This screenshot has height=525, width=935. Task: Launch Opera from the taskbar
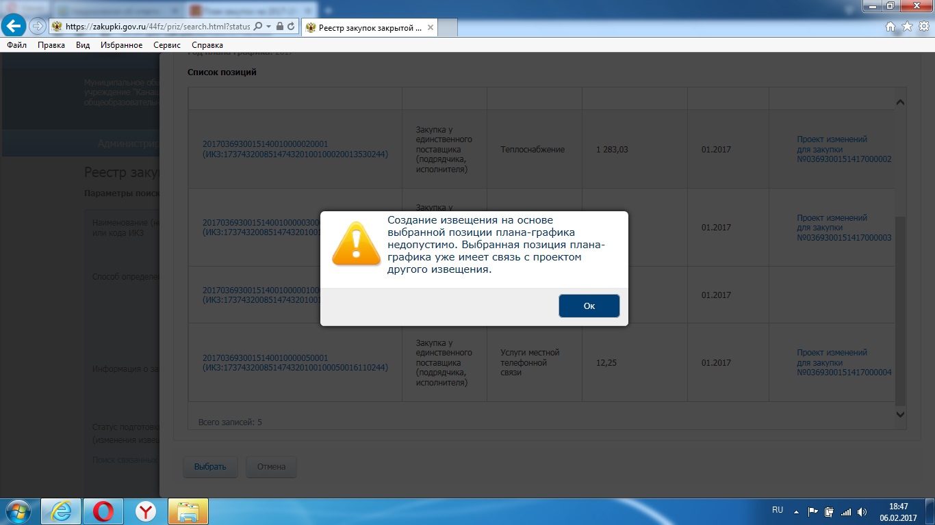click(x=103, y=511)
